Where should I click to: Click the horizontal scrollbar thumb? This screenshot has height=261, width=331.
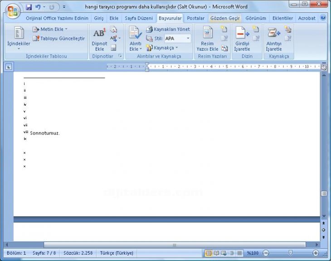[175, 245]
